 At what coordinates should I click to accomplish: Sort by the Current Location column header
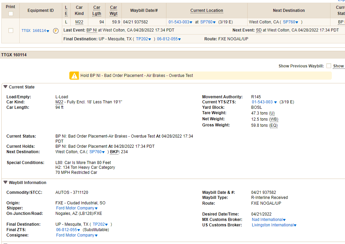click(207, 11)
